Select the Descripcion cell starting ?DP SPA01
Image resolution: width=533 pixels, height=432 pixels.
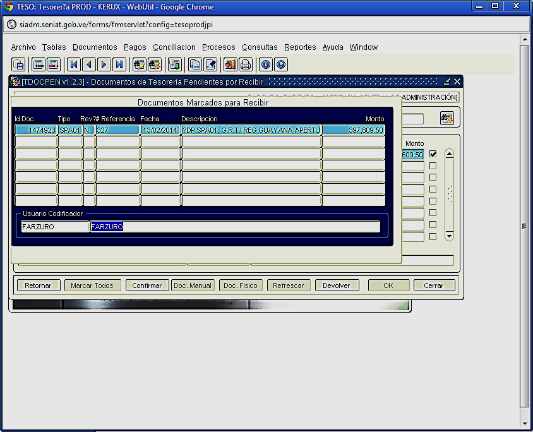(x=251, y=130)
